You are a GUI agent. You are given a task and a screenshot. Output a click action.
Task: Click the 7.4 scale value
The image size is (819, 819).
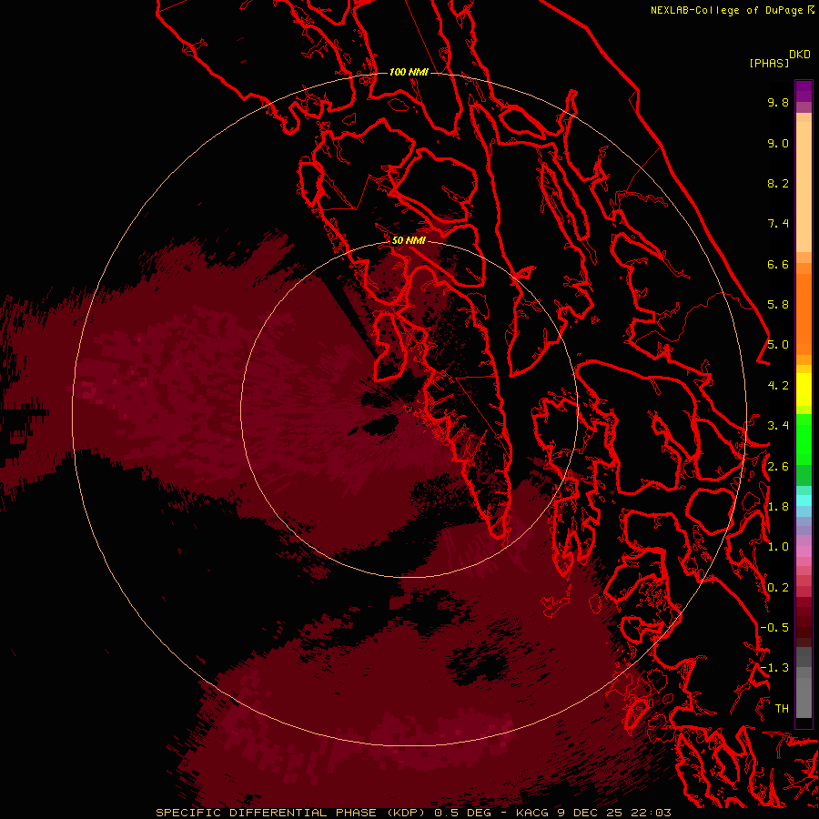coord(778,224)
